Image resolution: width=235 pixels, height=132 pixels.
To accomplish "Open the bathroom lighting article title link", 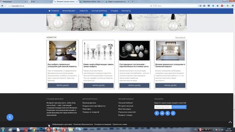I will tap(62, 65).
